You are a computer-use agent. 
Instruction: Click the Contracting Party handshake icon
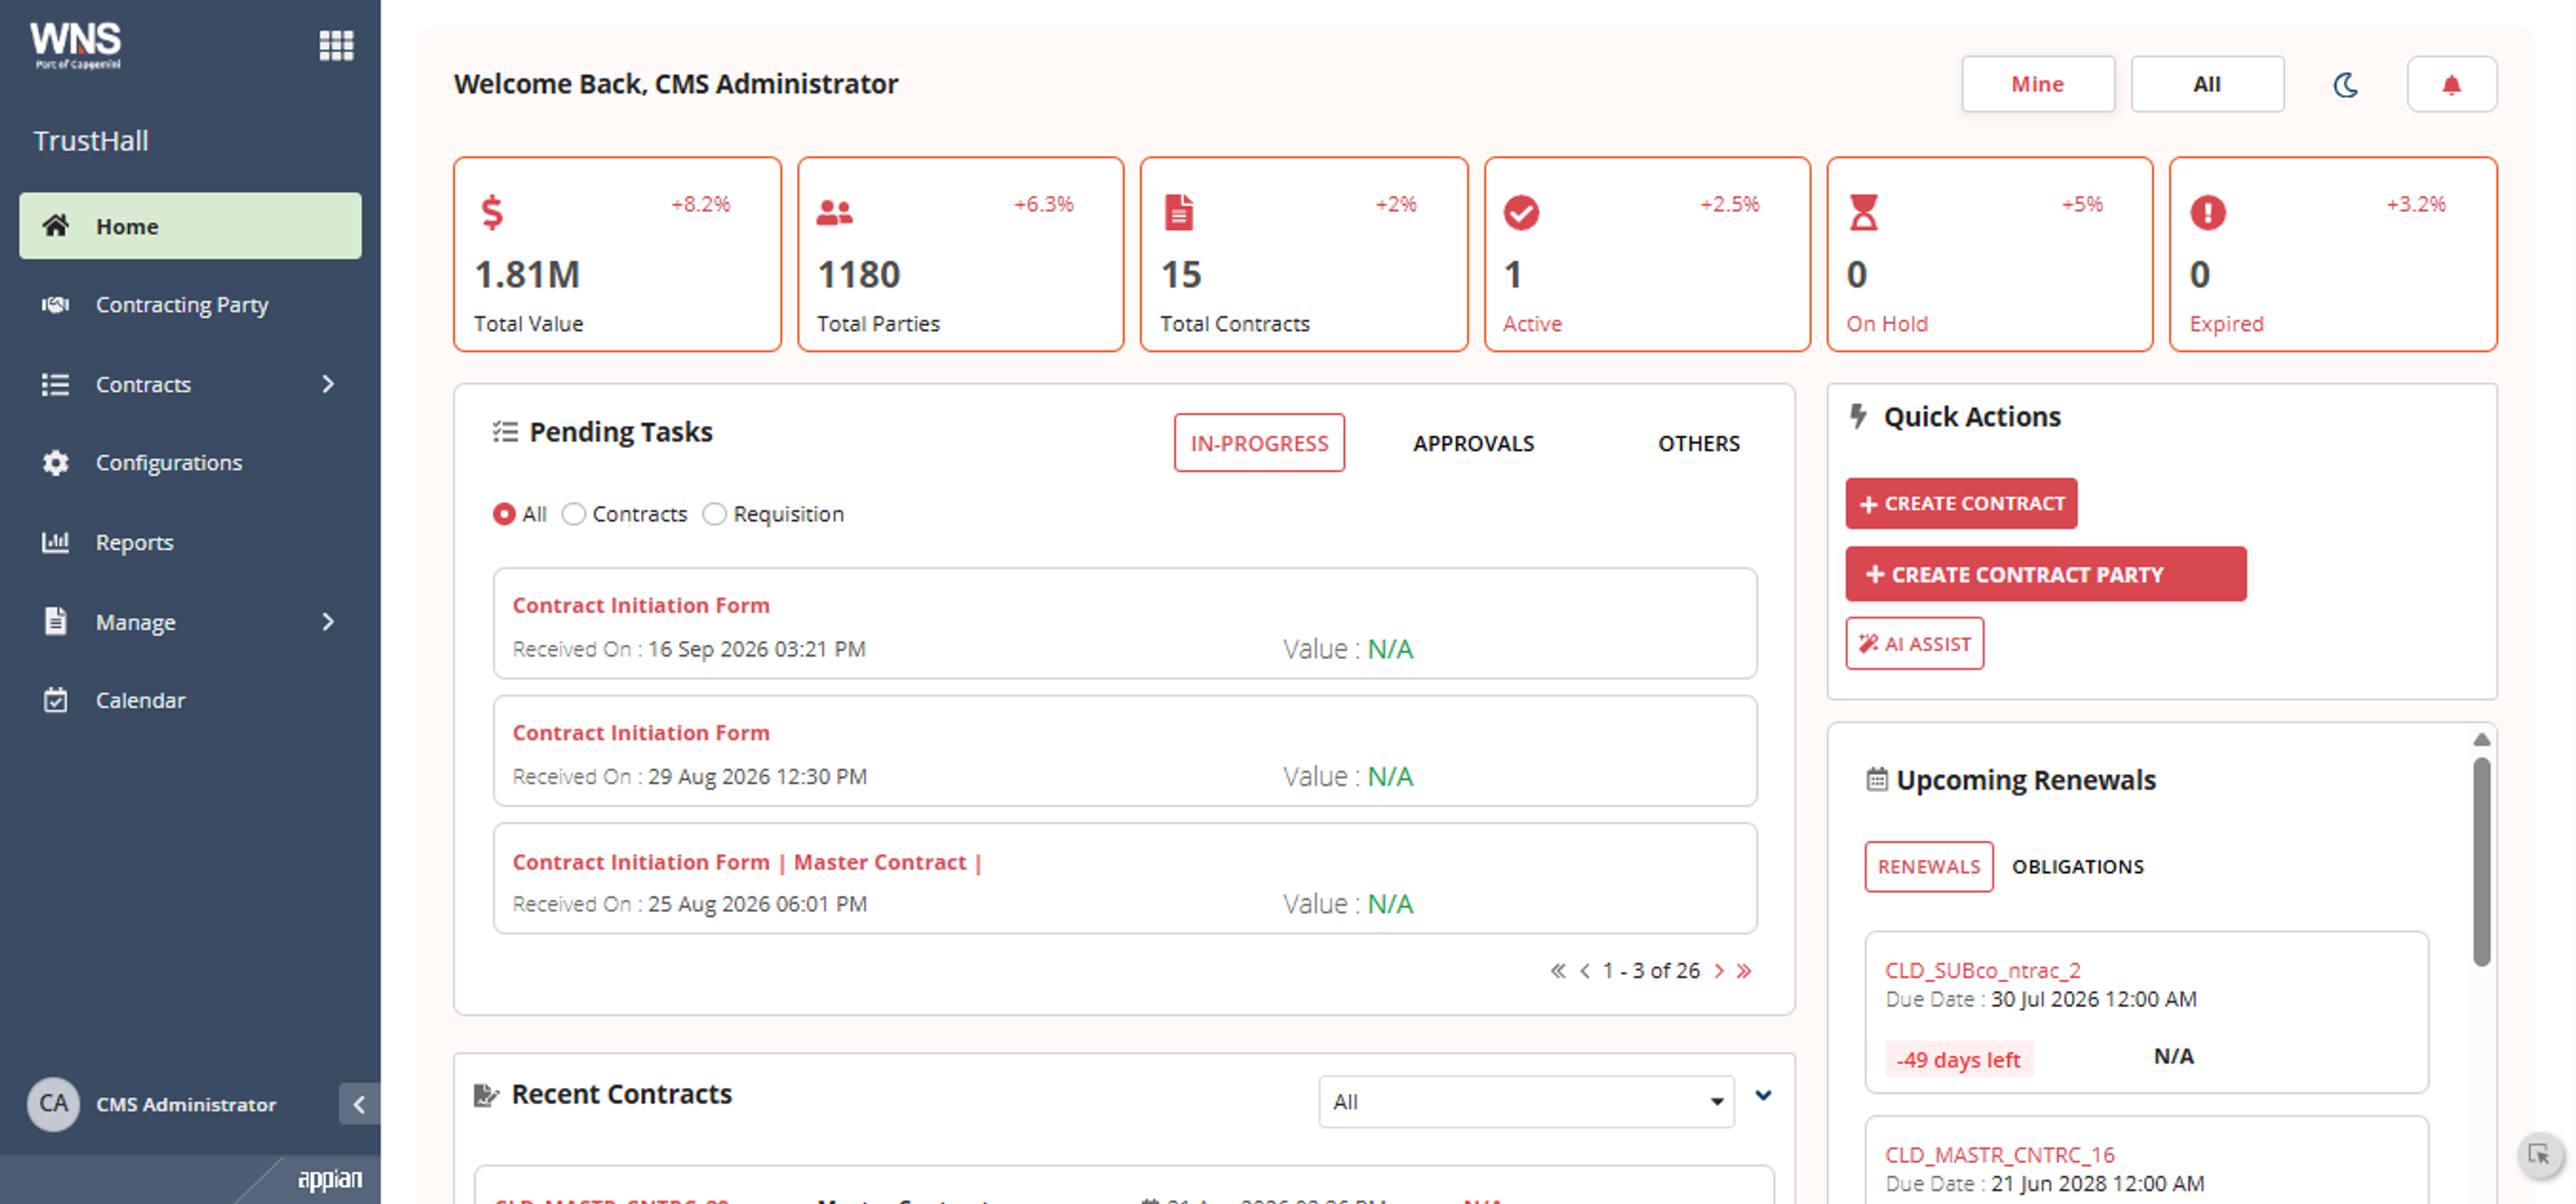tap(56, 305)
